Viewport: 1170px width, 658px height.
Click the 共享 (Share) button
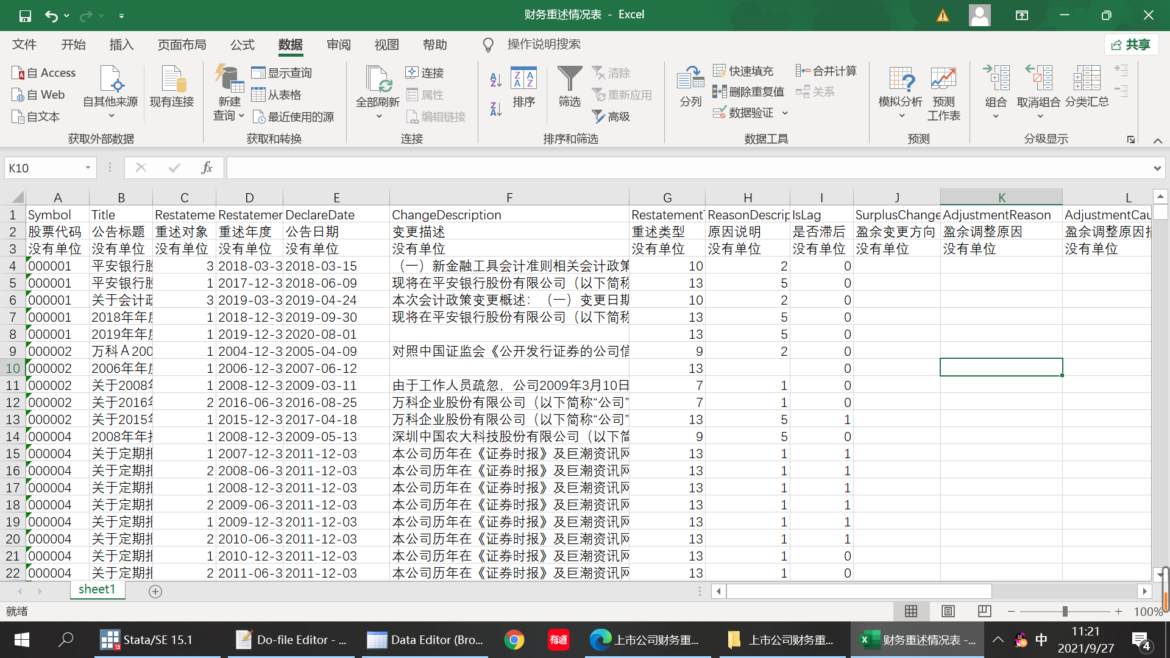pyautogui.click(x=1131, y=44)
